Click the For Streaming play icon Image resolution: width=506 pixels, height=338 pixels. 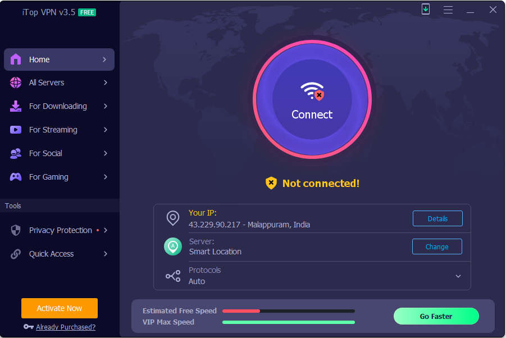point(16,130)
